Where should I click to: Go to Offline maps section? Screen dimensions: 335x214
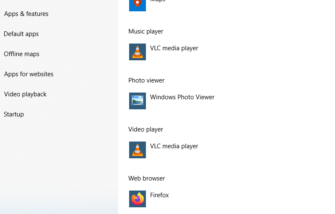click(21, 54)
